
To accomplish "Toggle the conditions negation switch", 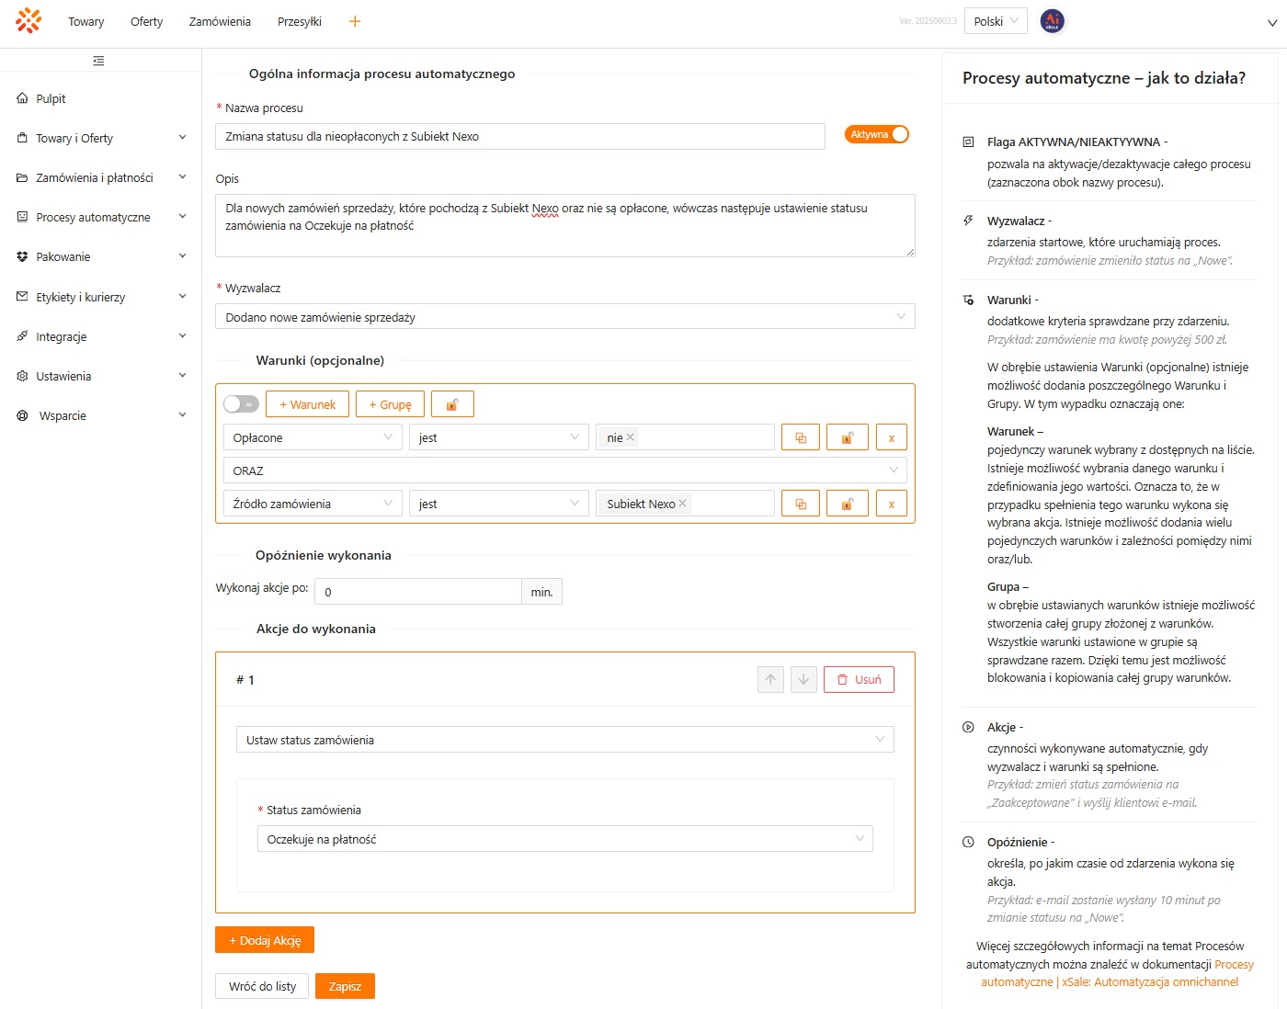I will (x=241, y=404).
